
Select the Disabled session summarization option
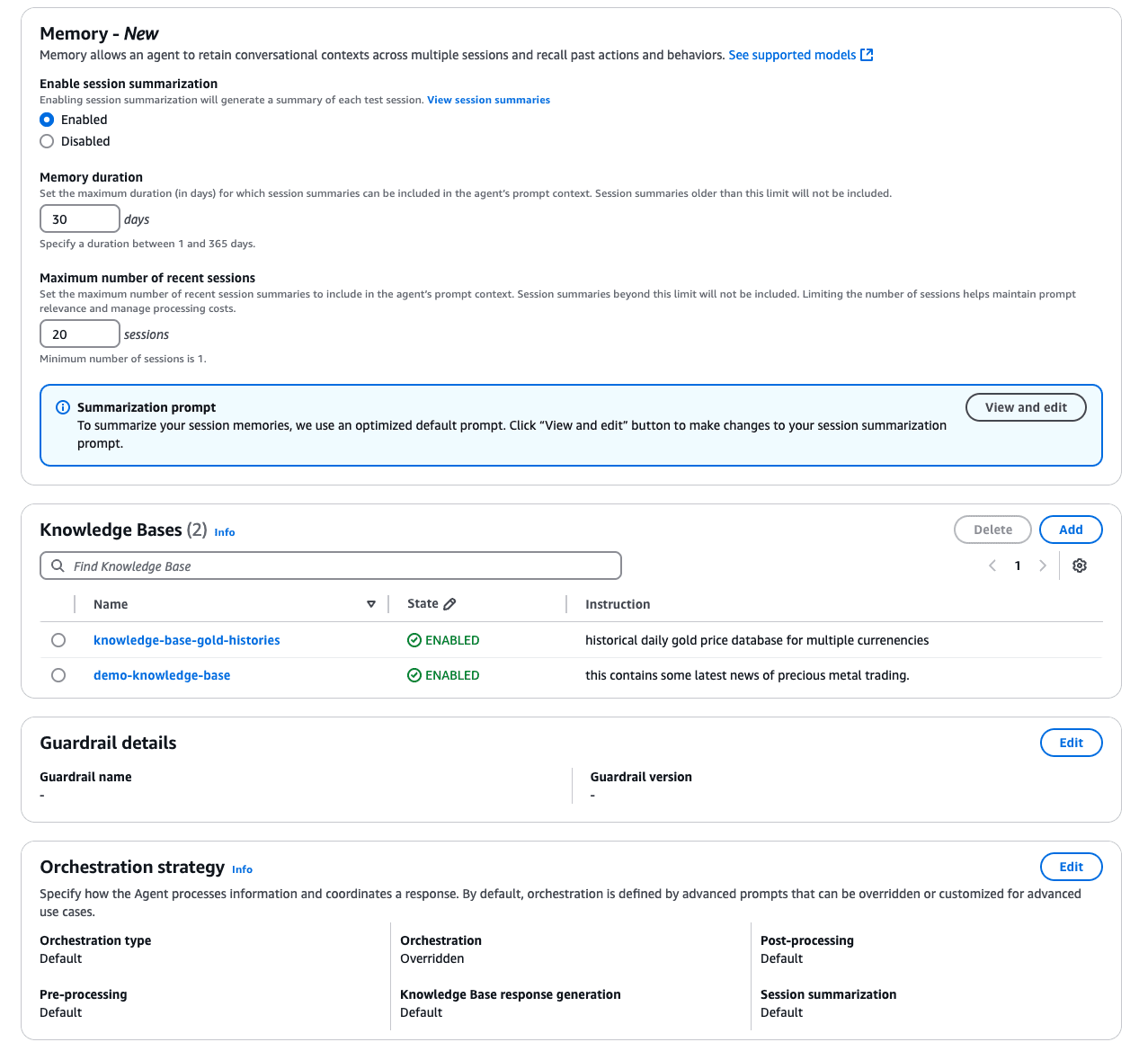[47, 141]
